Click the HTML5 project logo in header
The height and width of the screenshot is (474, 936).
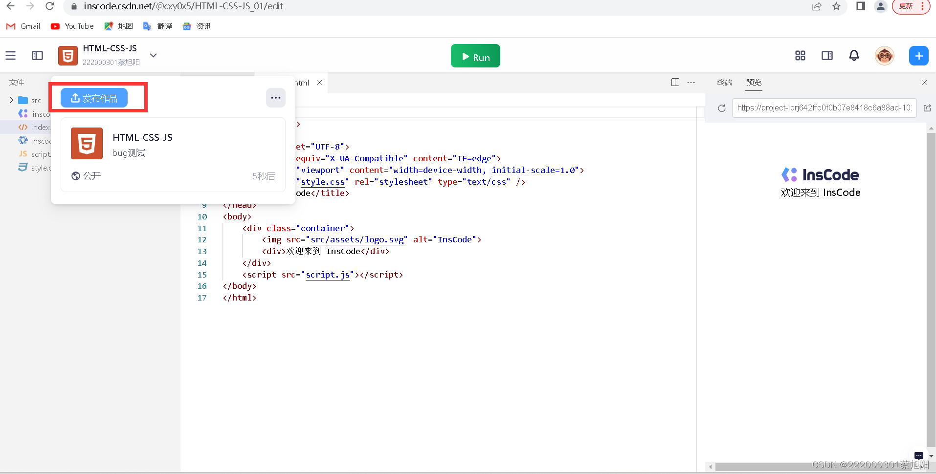(67, 56)
